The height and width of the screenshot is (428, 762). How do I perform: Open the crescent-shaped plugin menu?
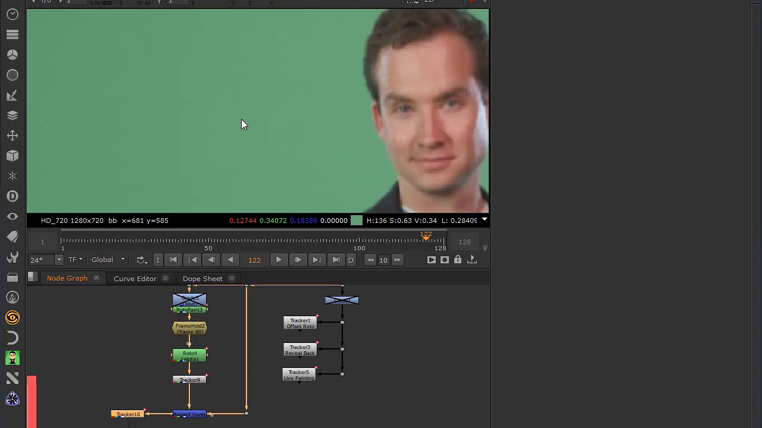pyautogui.click(x=13, y=338)
